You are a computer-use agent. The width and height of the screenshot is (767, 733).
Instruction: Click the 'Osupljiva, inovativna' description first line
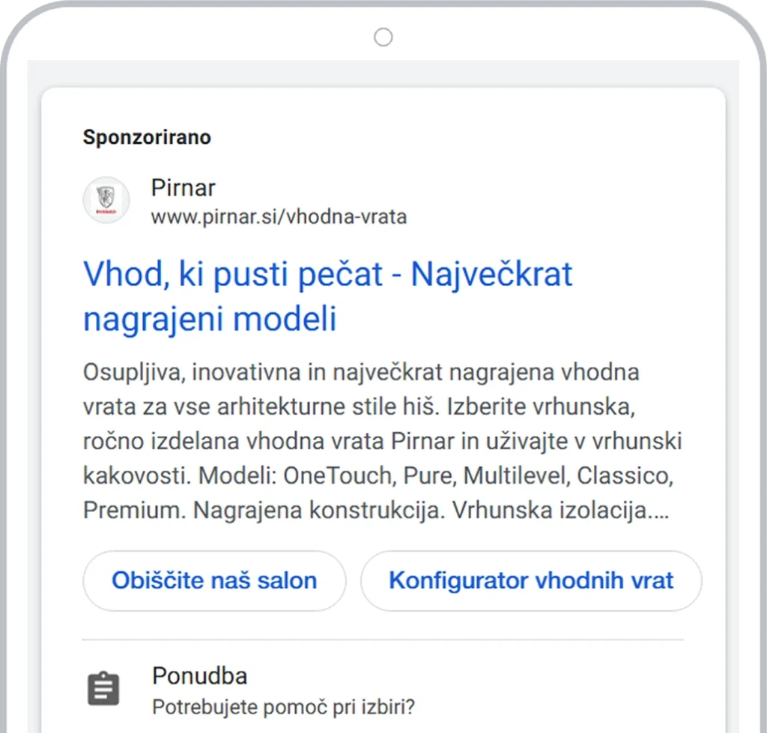point(361,372)
